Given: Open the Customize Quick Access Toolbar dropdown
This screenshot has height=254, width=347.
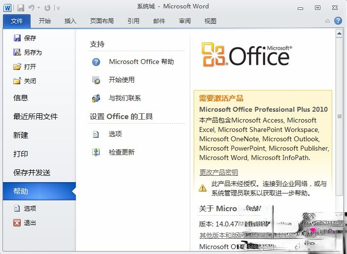Looking at the screenshot, I should coord(59,8).
